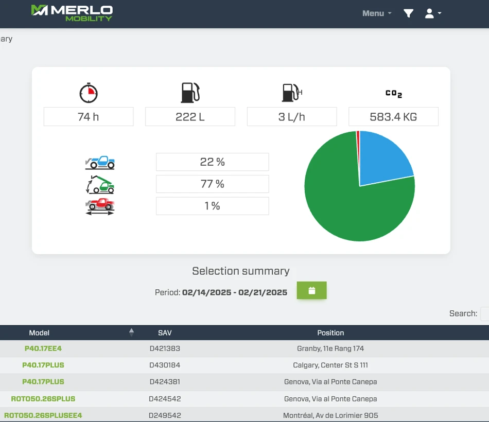The height and width of the screenshot is (422, 489).
Task: Open the P40.17EE4 model link
Action: pyautogui.click(x=43, y=348)
